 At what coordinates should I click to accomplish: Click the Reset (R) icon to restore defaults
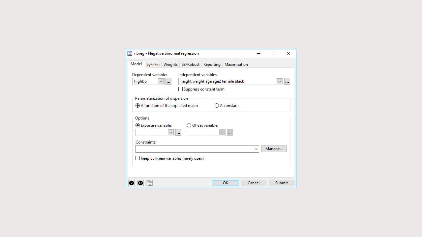140,183
